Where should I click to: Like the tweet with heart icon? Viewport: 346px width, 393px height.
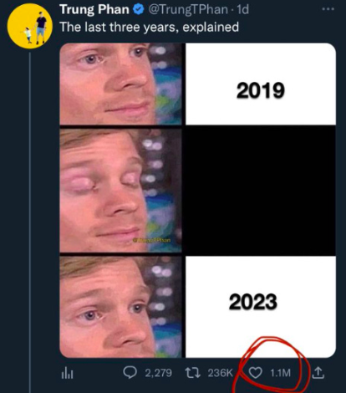(x=255, y=373)
